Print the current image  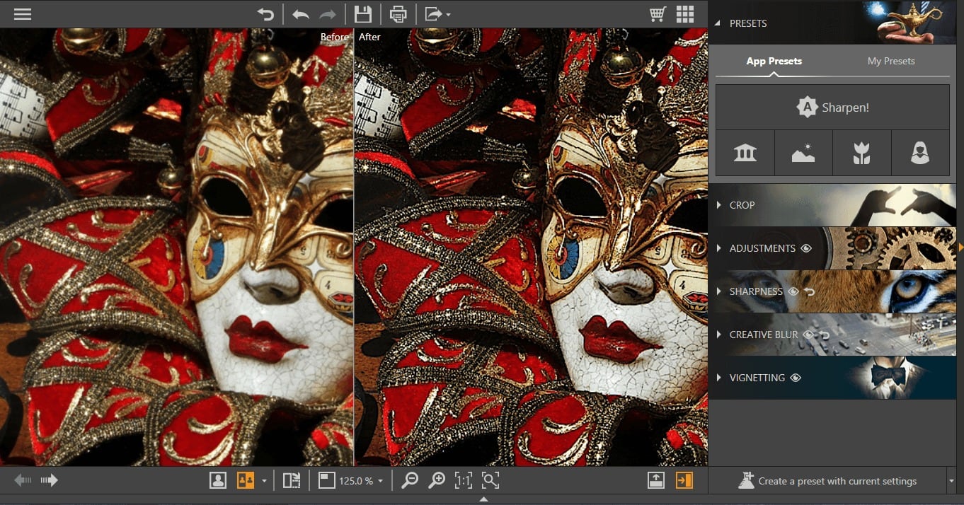pos(398,14)
